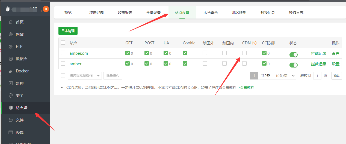Viewport: 346px width, 144px height.
Task: Click the Docker whale icon
Action: (11, 71)
